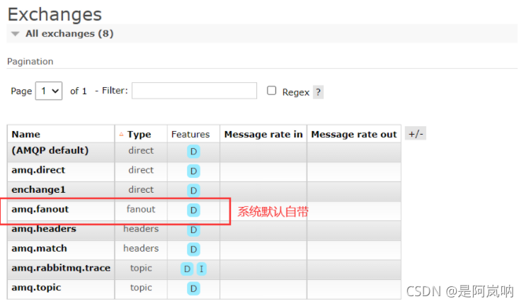Click the D badge for amq.rabbitmq.trace
This screenshot has width=524, height=304.
coord(187,269)
